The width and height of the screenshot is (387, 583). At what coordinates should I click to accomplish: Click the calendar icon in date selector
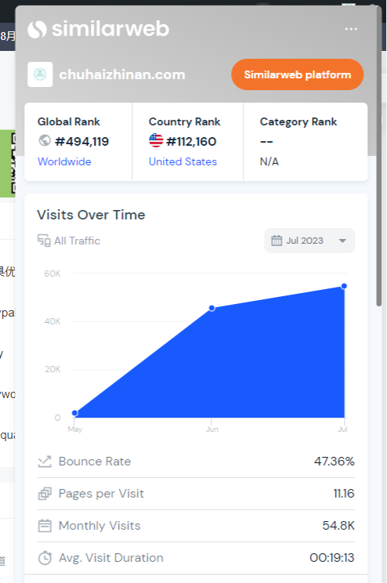277,241
